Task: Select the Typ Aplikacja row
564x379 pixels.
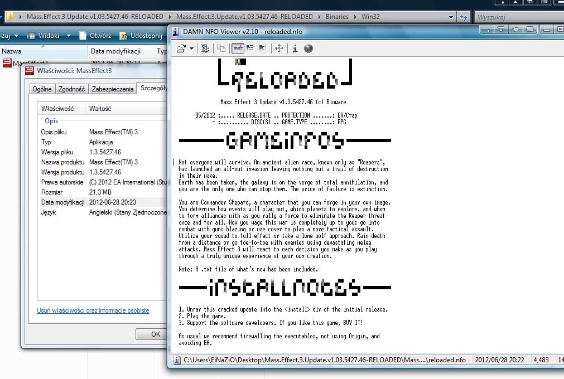Action: [103, 142]
